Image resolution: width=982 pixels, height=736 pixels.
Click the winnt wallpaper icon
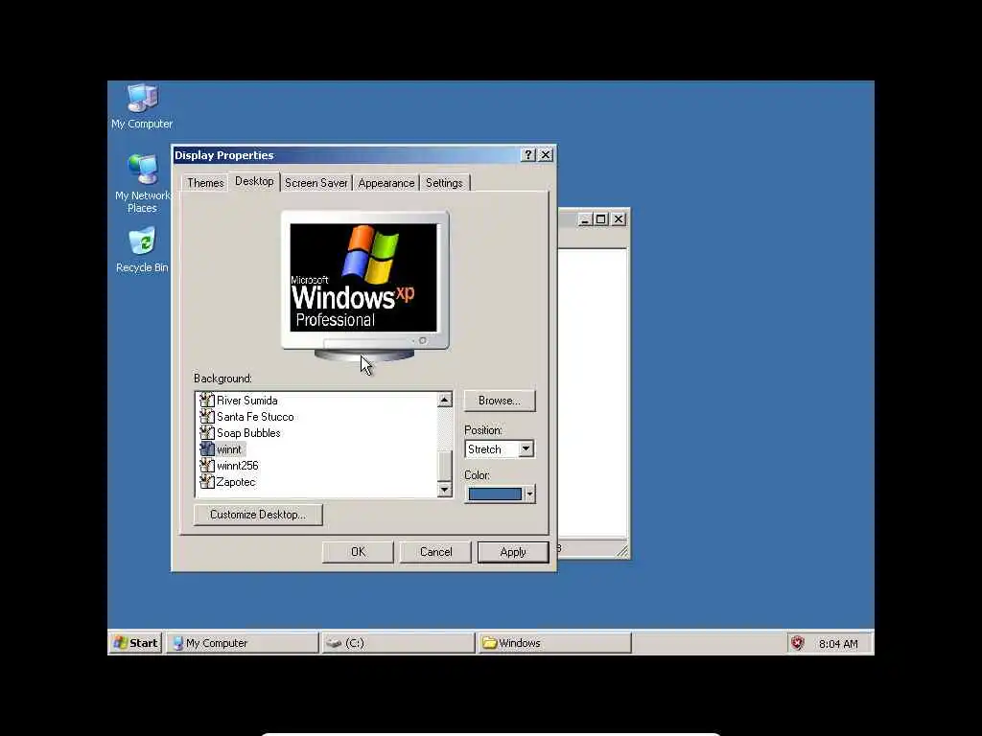point(207,449)
